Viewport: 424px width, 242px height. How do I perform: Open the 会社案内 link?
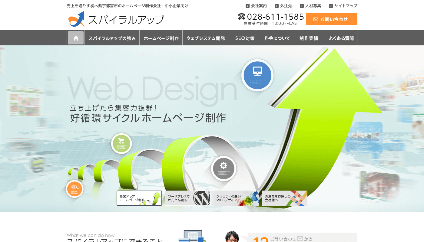[x=256, y=6]
